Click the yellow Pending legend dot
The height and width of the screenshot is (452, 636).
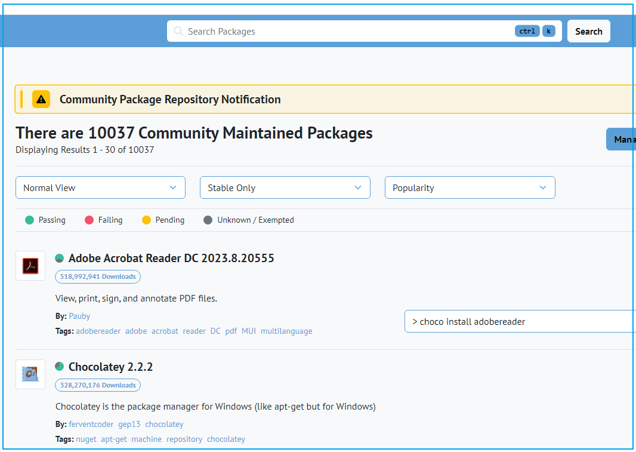tap(146, 220)
